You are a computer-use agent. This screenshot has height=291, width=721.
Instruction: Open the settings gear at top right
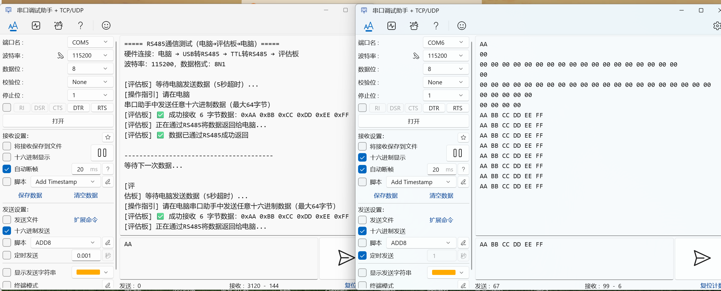pos(717,26)
